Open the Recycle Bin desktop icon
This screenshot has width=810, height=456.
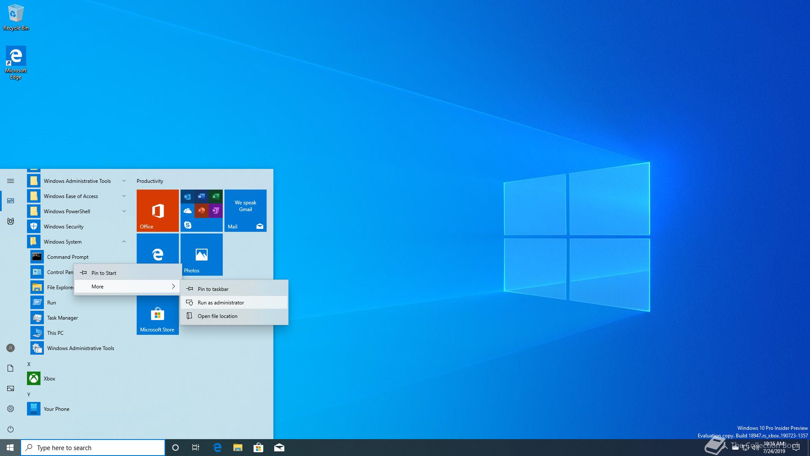click(x=16, y=17)
